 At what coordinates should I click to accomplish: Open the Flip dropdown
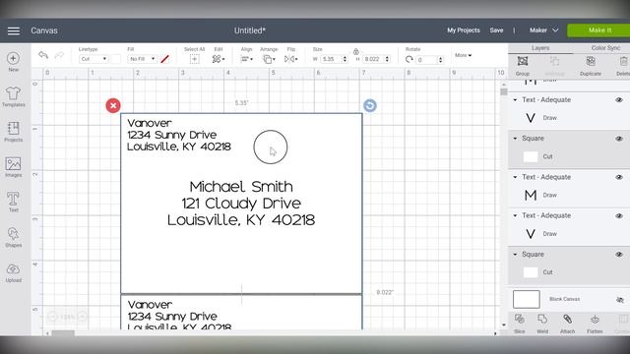[x=291, y=59]
